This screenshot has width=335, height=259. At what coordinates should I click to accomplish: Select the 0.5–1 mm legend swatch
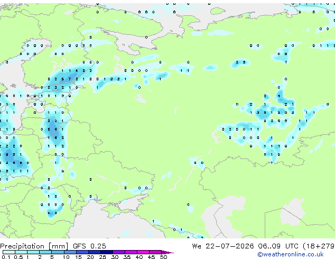tap(21, 252)
